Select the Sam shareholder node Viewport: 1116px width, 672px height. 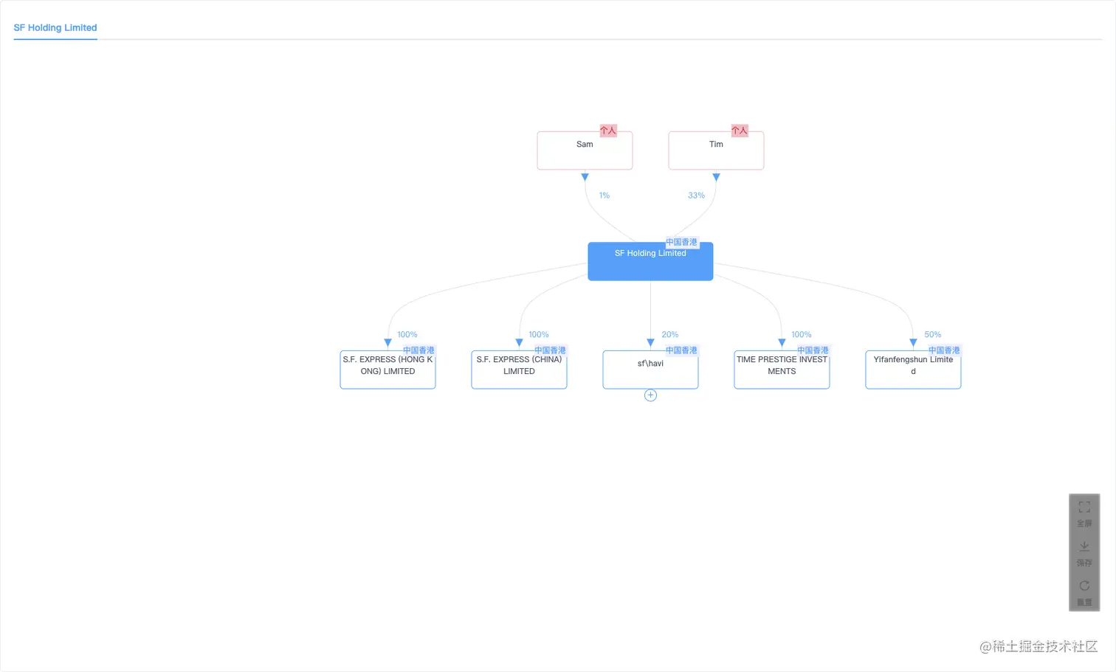click(585, 150)
